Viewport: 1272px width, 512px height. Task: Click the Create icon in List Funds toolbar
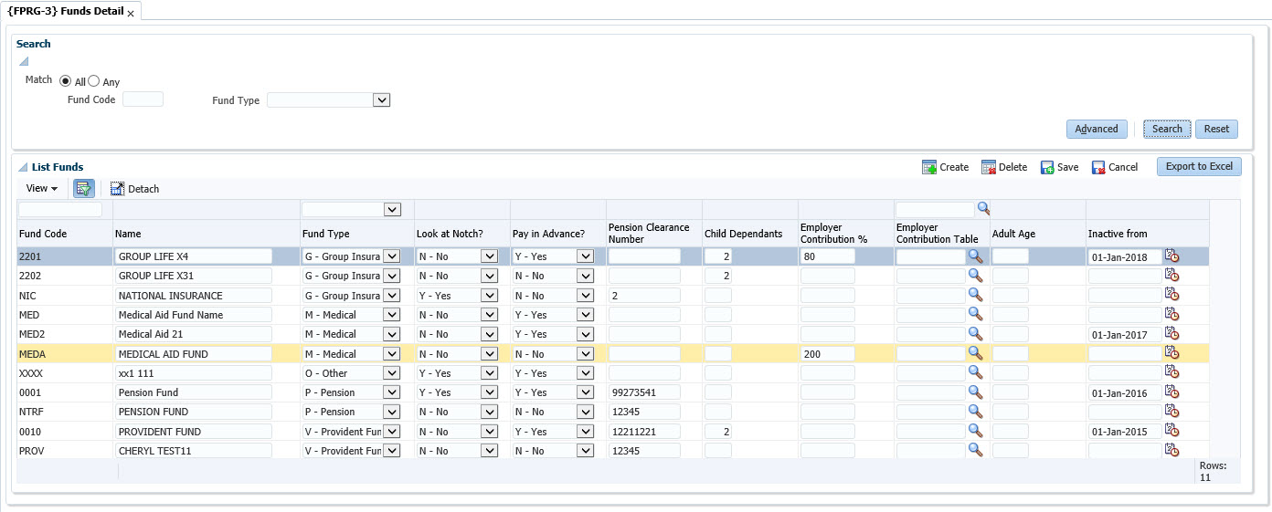(929, 167)
